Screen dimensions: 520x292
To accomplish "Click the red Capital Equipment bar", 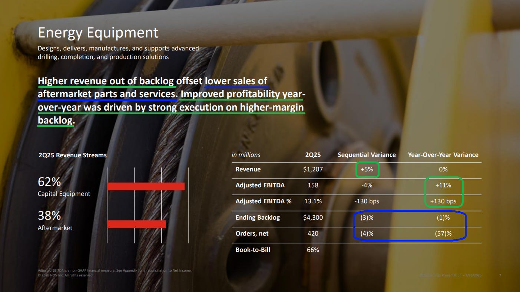I will click(146, 186).
